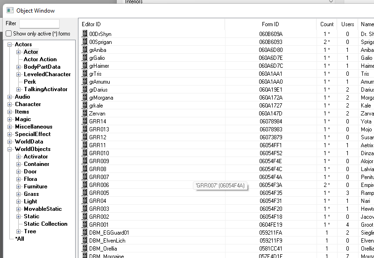Click the actor icon beside grAmumu
Screen dimensions: 374x258
click(x=85, y=81)
